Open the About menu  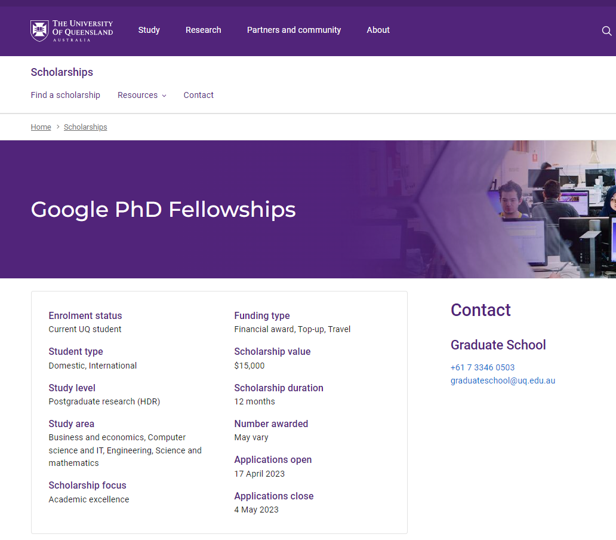coord(378,30)
